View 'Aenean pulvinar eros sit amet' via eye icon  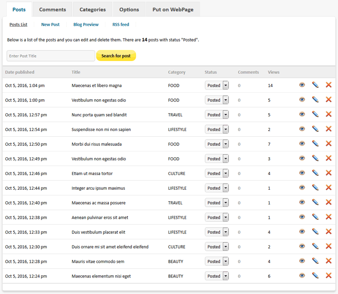click(302, 217)
